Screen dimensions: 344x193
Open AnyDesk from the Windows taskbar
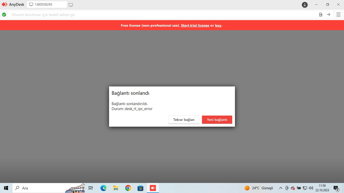coord(153,188)
